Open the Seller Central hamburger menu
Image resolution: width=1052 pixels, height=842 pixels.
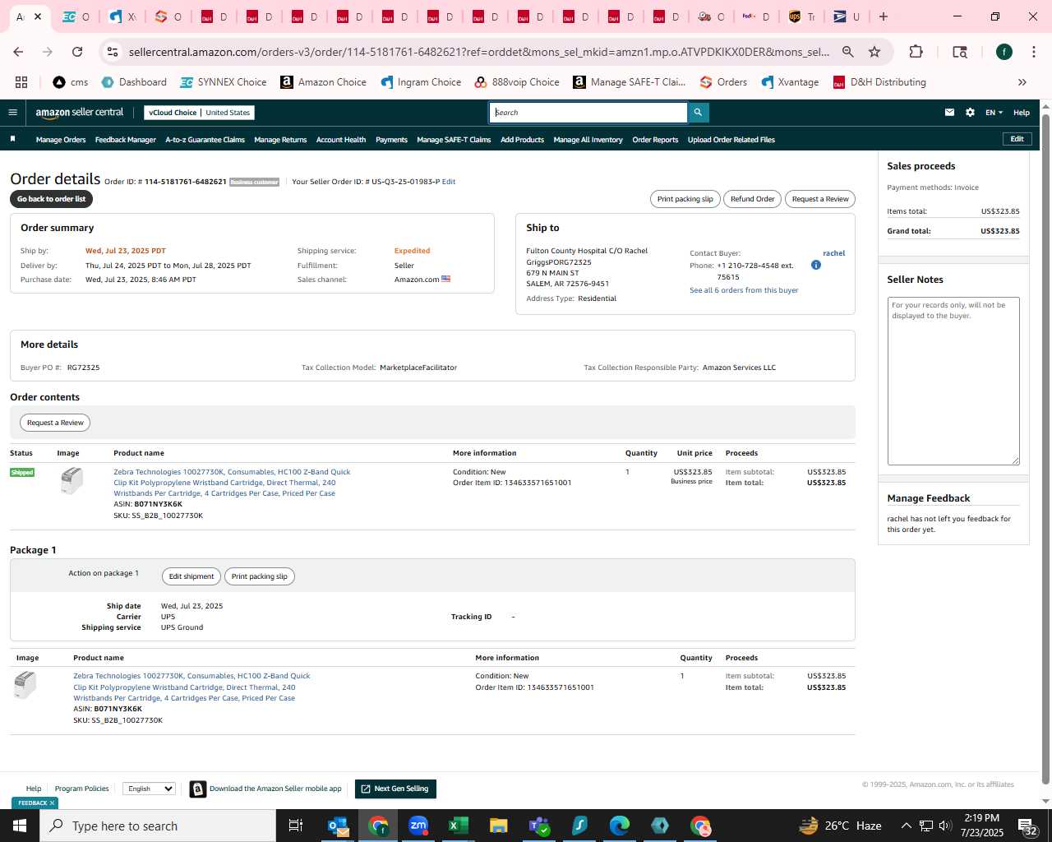[12, 113]
